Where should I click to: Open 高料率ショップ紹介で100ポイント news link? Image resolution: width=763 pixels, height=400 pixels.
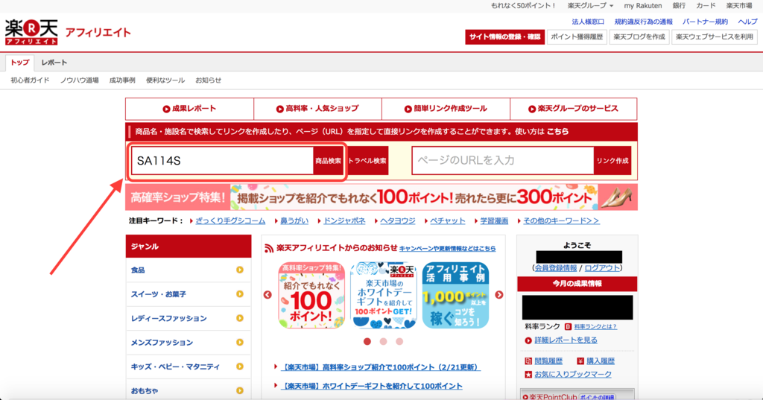[381, 367]
